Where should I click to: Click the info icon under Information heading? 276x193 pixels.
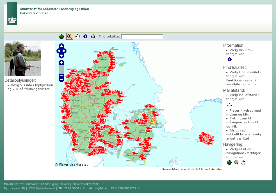229,59
